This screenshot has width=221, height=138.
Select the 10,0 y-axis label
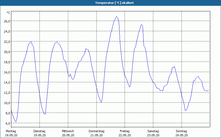[x=7, y=103]
